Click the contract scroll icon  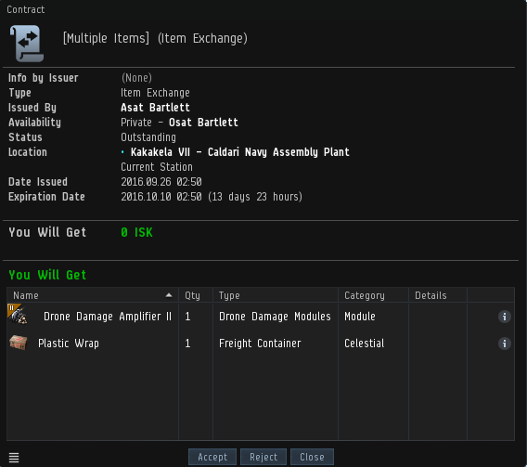(x=27, y=44)
